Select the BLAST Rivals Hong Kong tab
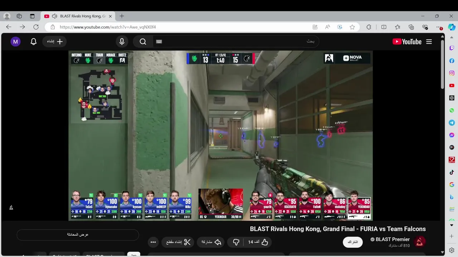458x257 pixels. coord(79,16)
